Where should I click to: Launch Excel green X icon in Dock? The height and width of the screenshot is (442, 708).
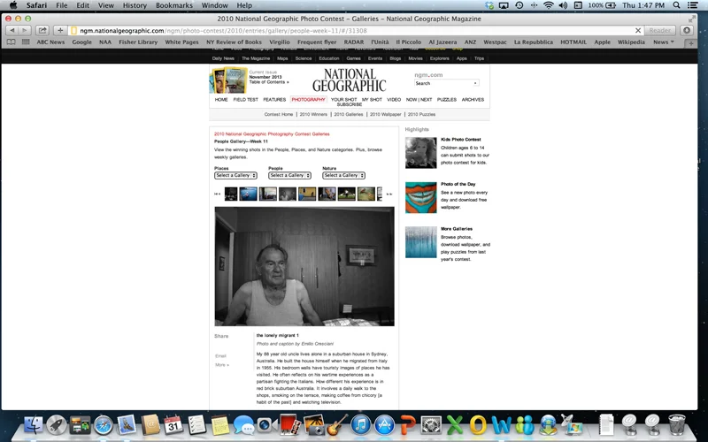455,425
